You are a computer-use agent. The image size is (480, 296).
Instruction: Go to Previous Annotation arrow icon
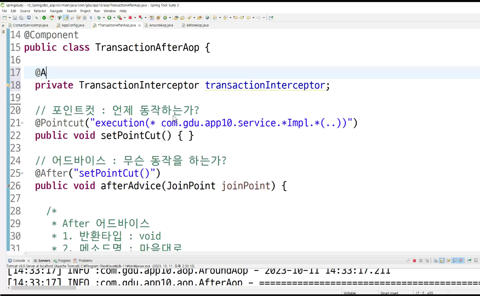click(225, 18)
